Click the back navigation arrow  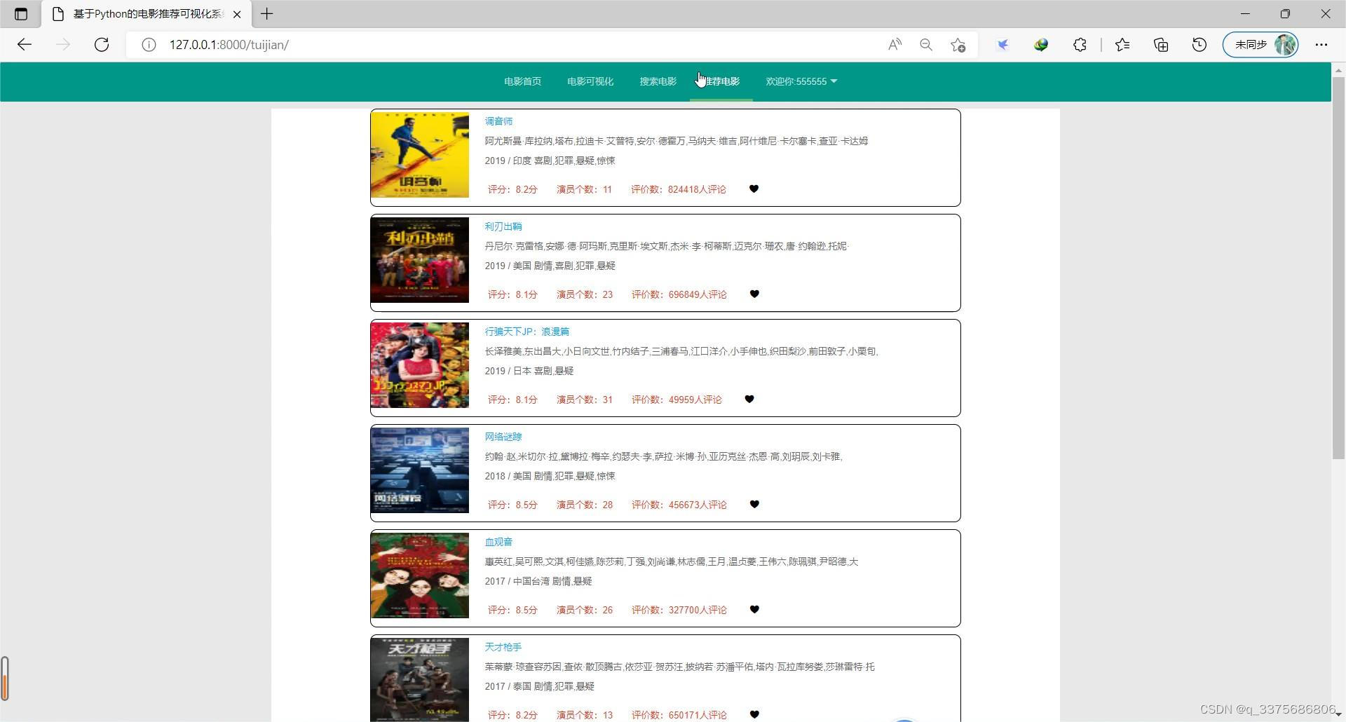coord(25,44)
